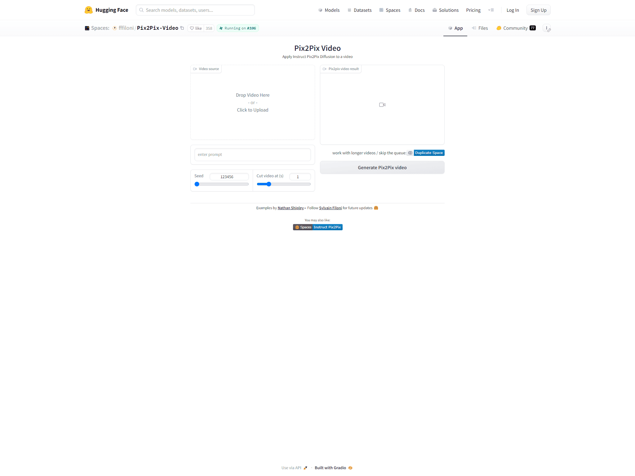
Task: Go to Spaces in the top navigation
Action: (390, 10)
